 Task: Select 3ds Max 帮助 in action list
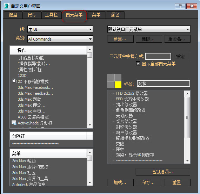pyautogui.click(x=29, y=99)
